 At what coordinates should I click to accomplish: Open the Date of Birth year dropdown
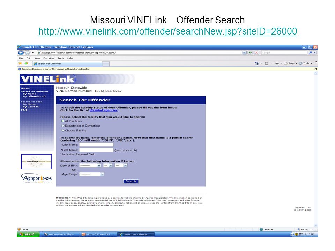(x=121, y=165)
